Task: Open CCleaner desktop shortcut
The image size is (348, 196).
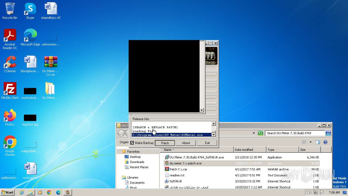Action: point(10,64)
